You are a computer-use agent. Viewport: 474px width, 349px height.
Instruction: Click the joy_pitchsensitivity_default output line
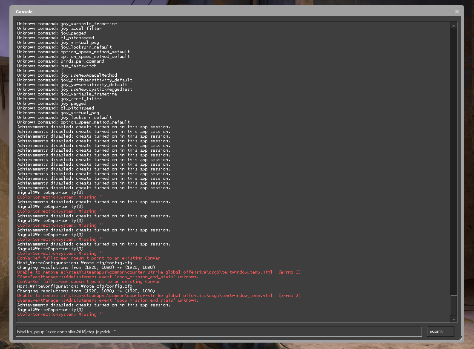[x=75, y=80]
